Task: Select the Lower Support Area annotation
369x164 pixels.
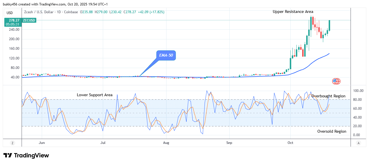Action: pyautogui.click(x=94, y=95)
